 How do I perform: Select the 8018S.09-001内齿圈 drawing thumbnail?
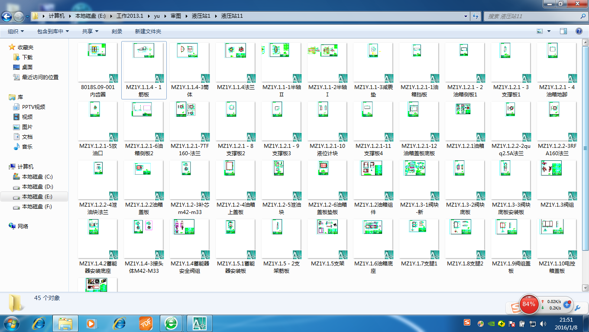98,63
